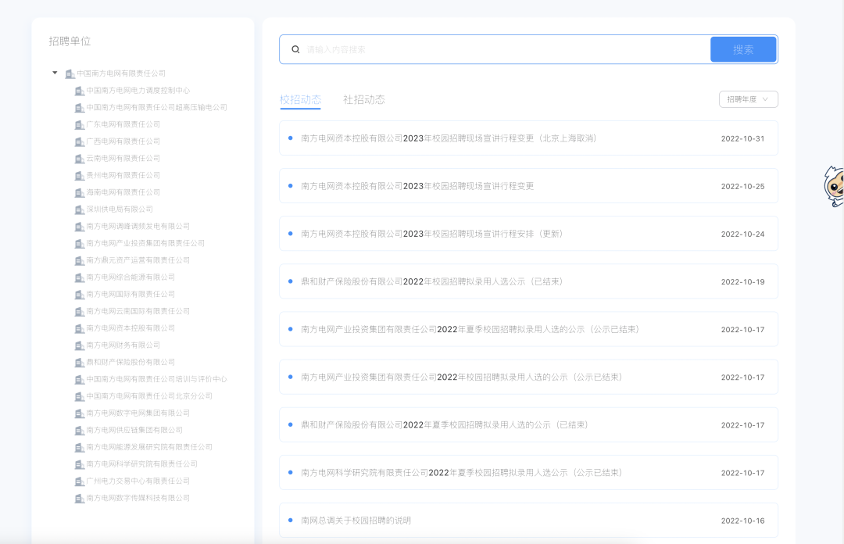844x544 pixels.
Task: Click building icon beside 中国南方电网电力调度控制中心
Action: coord(80,91)
